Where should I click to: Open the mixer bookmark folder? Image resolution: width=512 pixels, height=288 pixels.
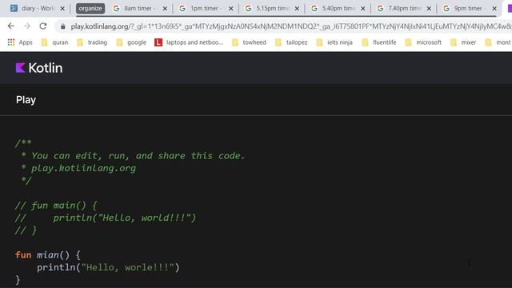point(463,42)
